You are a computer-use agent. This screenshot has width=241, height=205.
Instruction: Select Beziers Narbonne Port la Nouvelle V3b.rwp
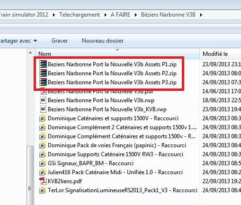coord(101,100)
